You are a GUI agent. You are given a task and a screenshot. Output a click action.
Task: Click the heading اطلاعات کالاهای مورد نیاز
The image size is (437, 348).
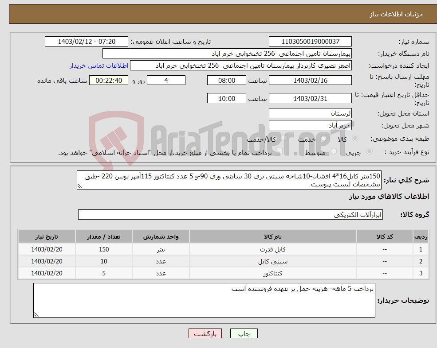389,197
